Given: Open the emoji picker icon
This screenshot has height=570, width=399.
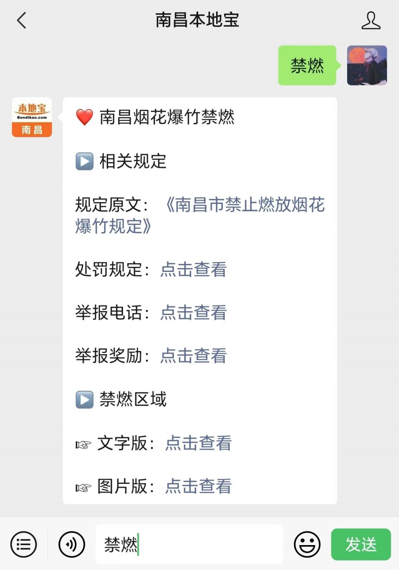Looking at the screenshot, I should (x=307, y=544).
